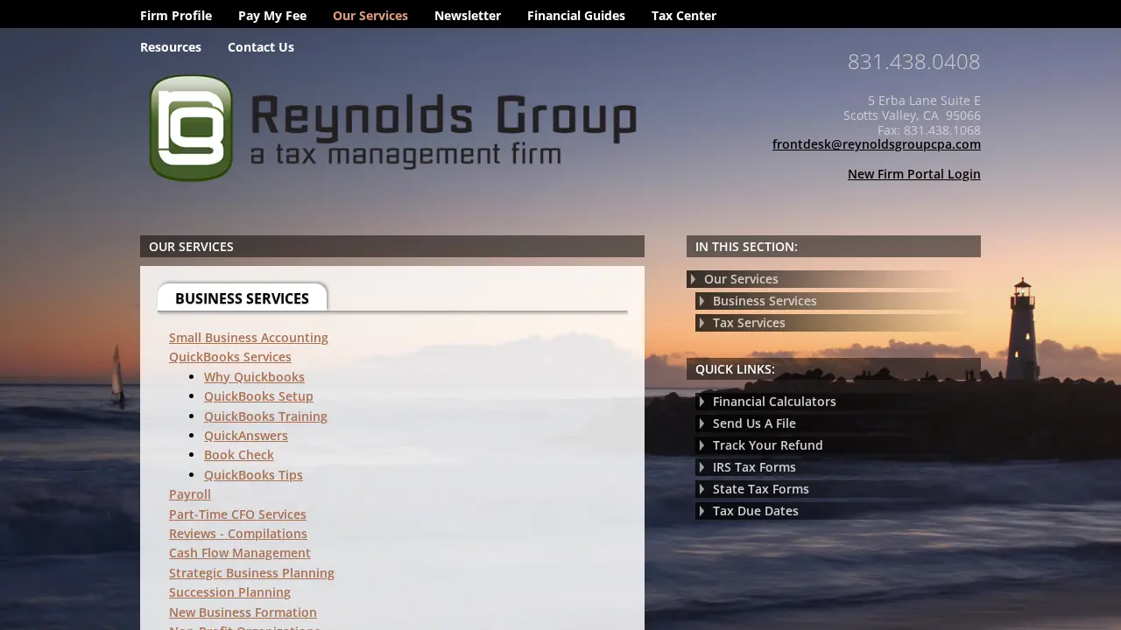Viewport: 1121px width, 630px height.
Task: Navigate to the Tax Center
Action: tap(684, 16)
